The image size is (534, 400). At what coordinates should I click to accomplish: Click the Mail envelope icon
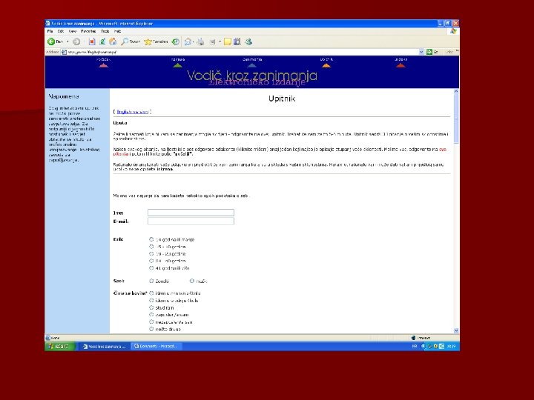coord(188,41)
